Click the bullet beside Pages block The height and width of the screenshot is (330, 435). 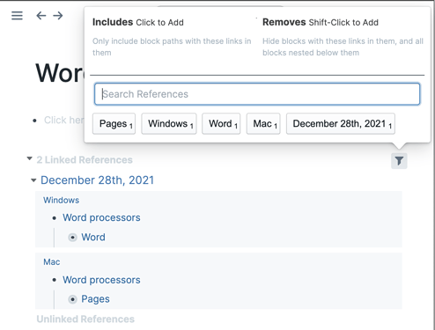pyautogui.click(x=72, y=299)
